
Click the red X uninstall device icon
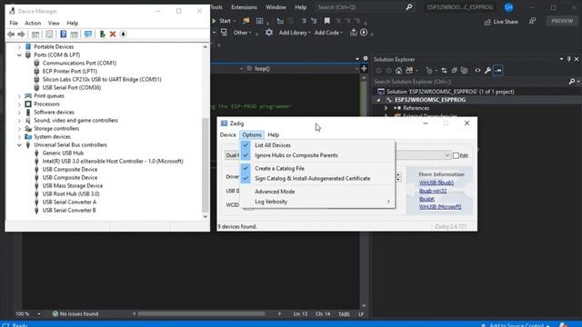point(113,35)
